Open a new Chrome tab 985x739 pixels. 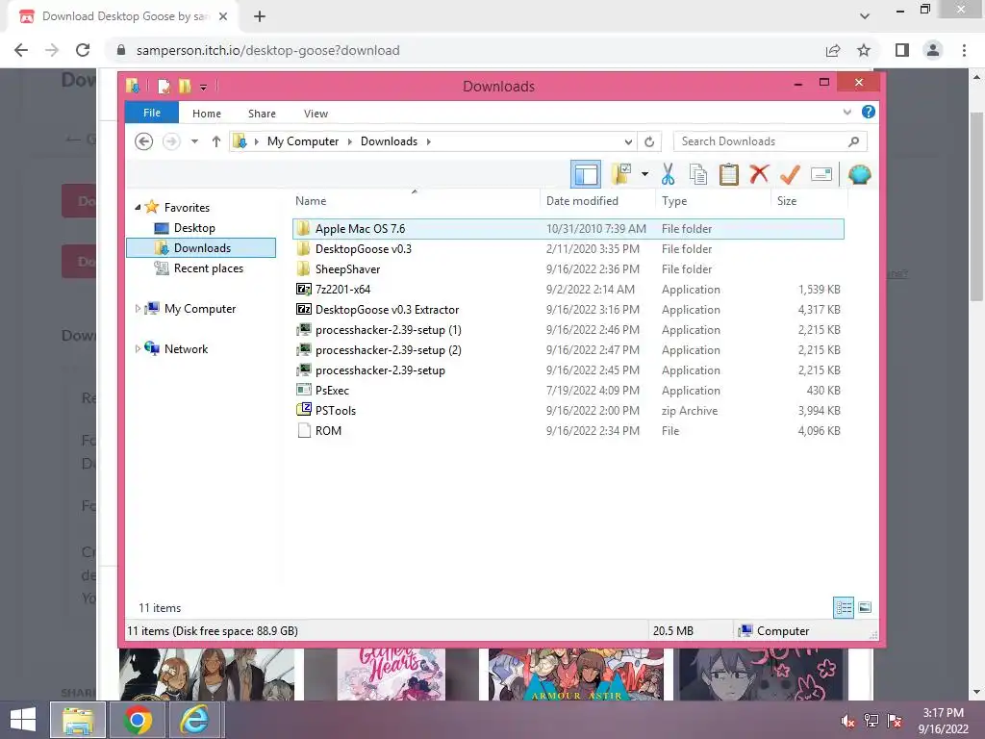point(260,16)
